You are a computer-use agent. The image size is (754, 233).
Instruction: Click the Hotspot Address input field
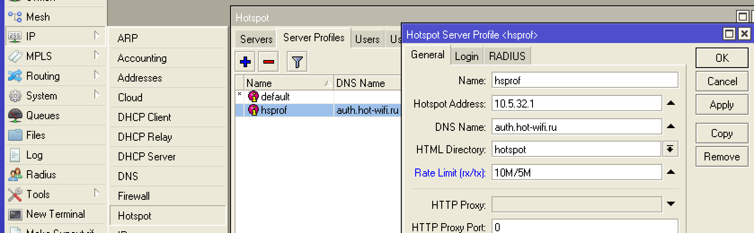coord(577,104)
